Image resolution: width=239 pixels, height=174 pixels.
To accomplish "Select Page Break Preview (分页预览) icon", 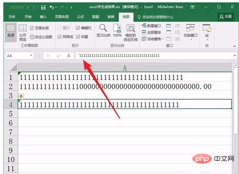I will pos(23,32).
